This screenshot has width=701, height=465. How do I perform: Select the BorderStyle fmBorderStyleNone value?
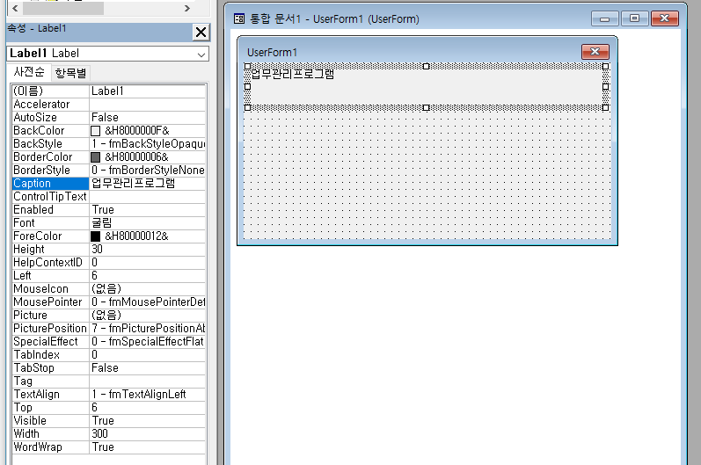(x=148, y=171)
